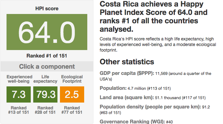This screenshot has width=223, height=124.
Task: Click the 'Other statistics' heading
Action: pyautogui.click(x=127, y=62)
